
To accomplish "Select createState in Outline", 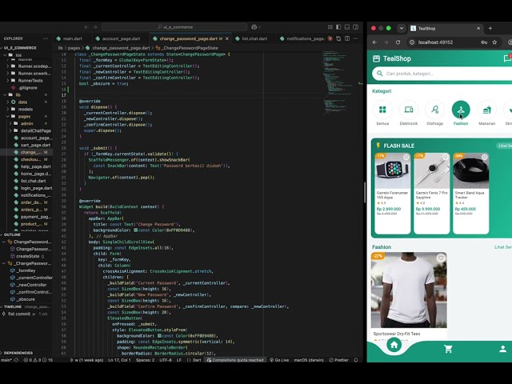I will point(28,256).
